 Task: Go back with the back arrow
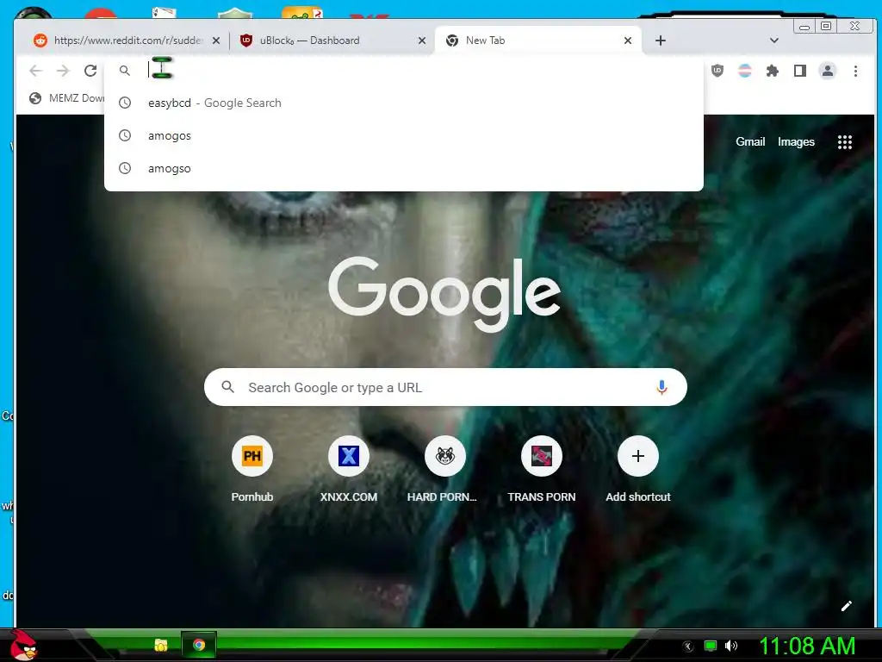(x=35, y=71)
